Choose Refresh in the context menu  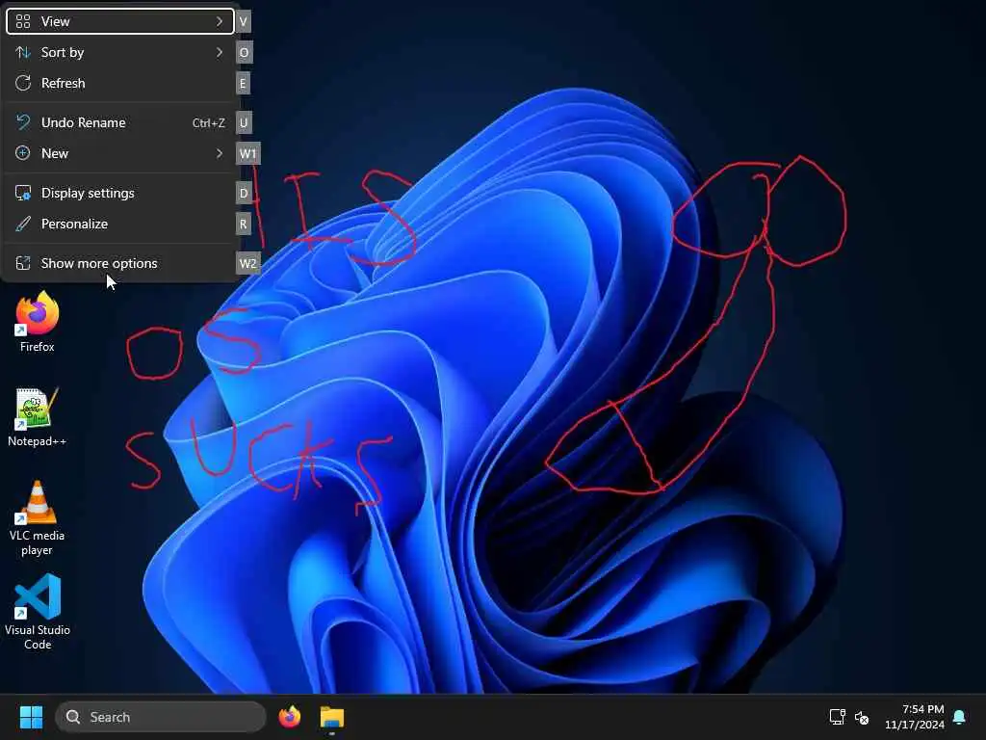120,83
